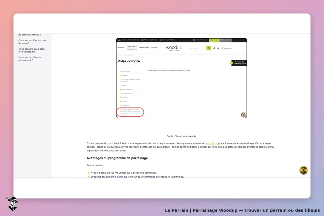This screenshot has height=216, width=324.
Task: Click green search magnifier button in embedded screenshot
Action: point(209,48)
